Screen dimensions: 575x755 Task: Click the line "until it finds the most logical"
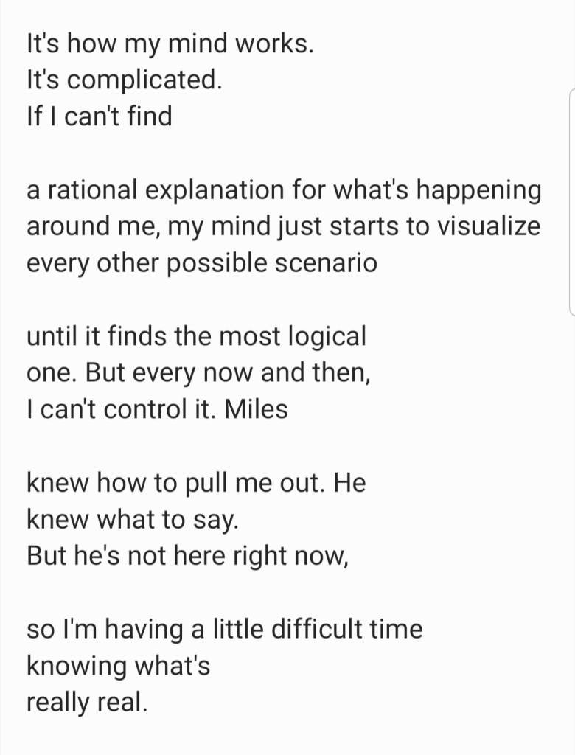[x=196, y=337]
